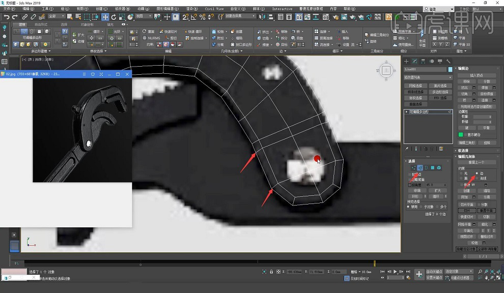Toggle the Angle Snap icon
Image resolution: width=504 pixels, height=293 pixels.
(x=194, y=17)
